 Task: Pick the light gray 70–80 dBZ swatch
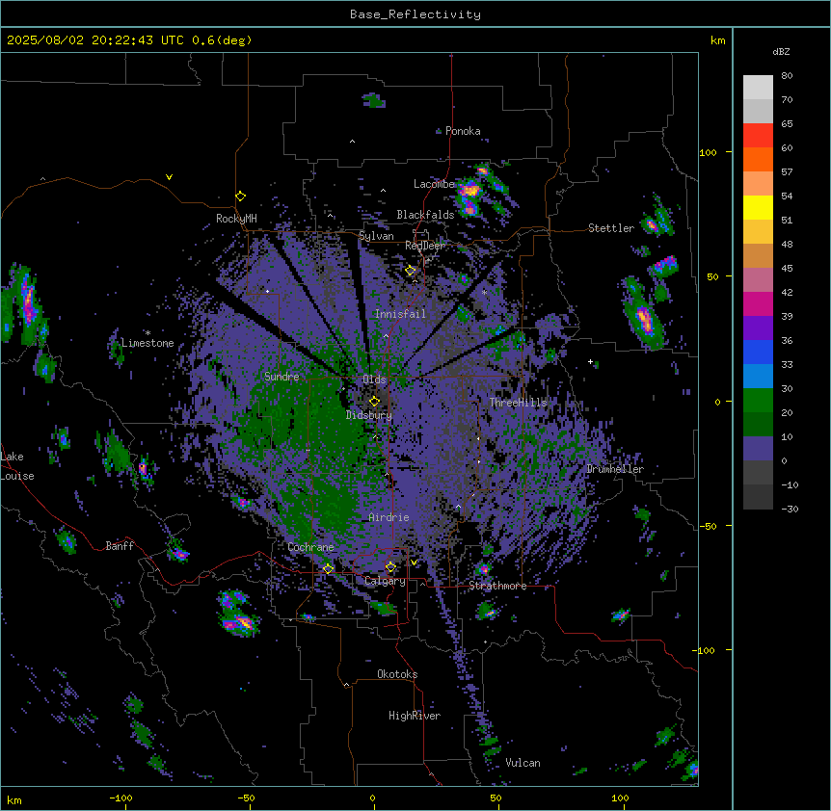[x=758, y=88]
